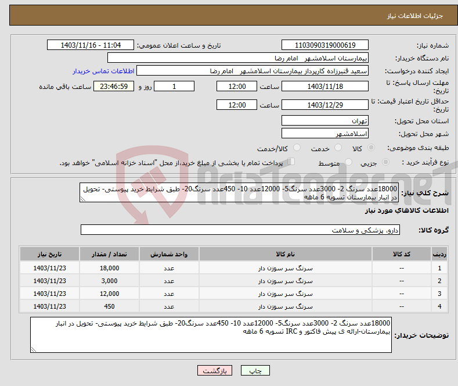Click the ردیف column header
This screenshot has height=386, width=458.
point(439,254)
